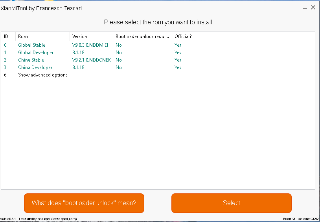
Task: Minimize the XiaoMiTool window
Action: (x=305, y=8)
